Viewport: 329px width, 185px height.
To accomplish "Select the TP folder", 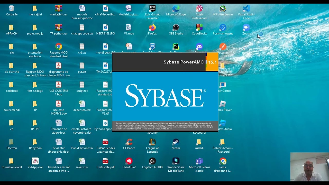I will 35,106.
